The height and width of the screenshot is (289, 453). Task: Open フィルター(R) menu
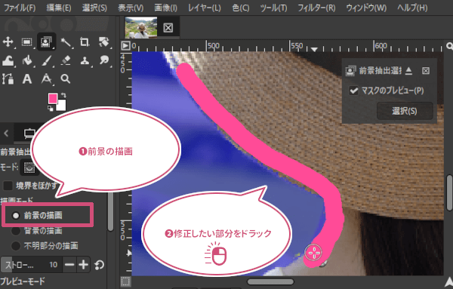click(316, 8)
